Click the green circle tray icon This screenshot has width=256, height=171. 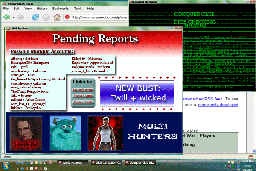[x=233, y=166]
